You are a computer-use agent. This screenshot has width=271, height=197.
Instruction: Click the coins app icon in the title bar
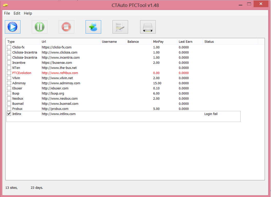(x=5, y=5)
